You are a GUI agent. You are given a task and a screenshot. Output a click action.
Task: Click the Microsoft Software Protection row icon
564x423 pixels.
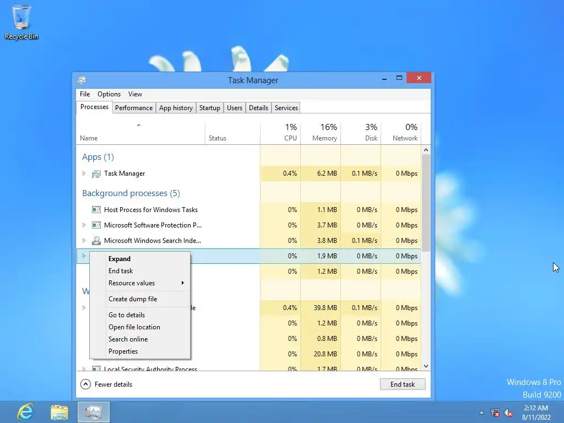tap(96, 225)
